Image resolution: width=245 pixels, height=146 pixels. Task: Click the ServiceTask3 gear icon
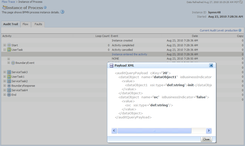tap(9, 72)
